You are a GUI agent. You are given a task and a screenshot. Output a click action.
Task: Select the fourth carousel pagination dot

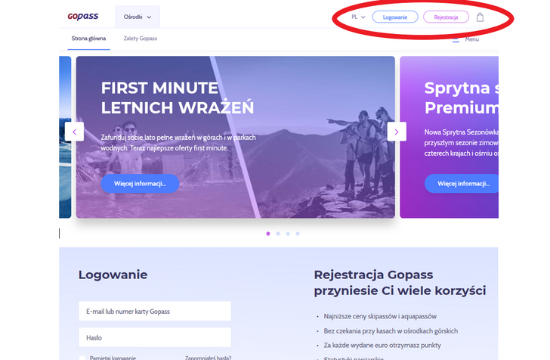click(x=298, y=234)
